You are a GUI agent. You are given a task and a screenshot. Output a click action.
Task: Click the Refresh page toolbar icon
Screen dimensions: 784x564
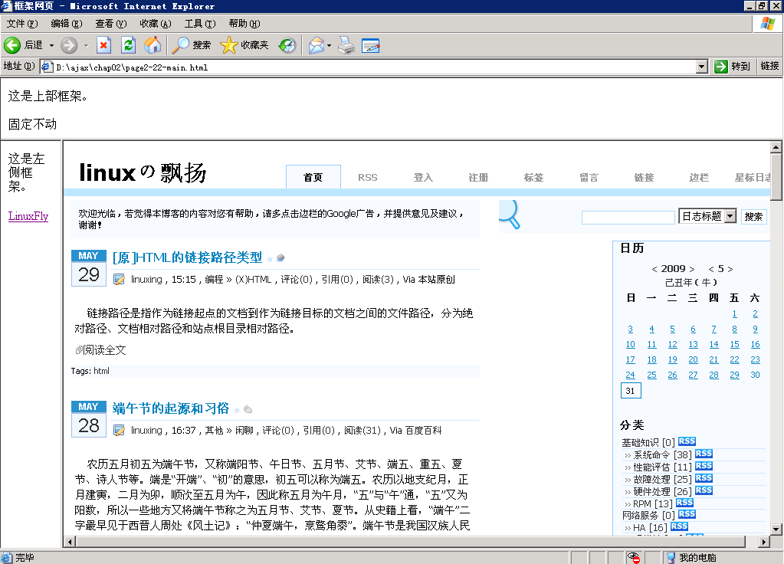128,45
